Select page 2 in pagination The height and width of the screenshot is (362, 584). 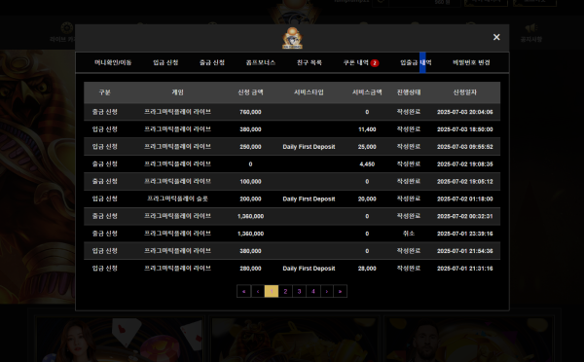click(285, 291)
